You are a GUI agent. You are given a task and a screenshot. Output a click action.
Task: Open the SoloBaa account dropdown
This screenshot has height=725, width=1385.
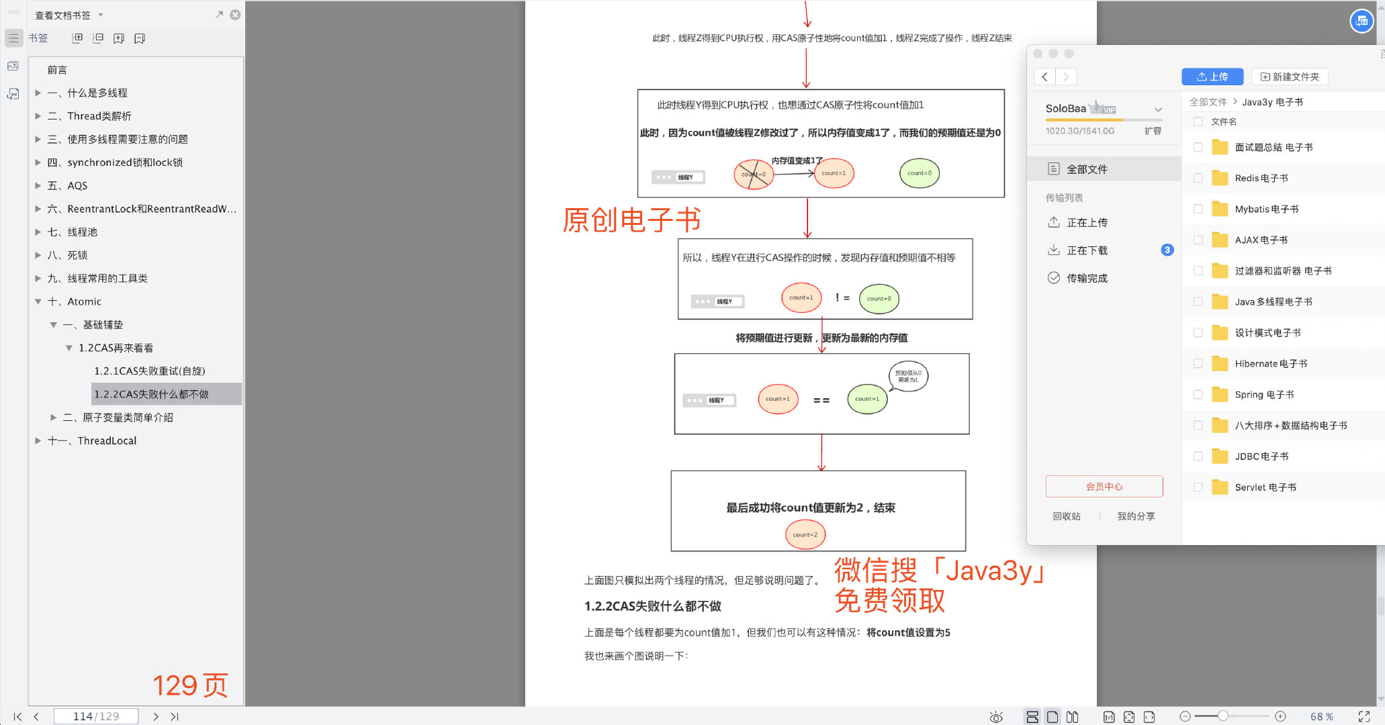pyautogui.click(x=1159, y=109)
